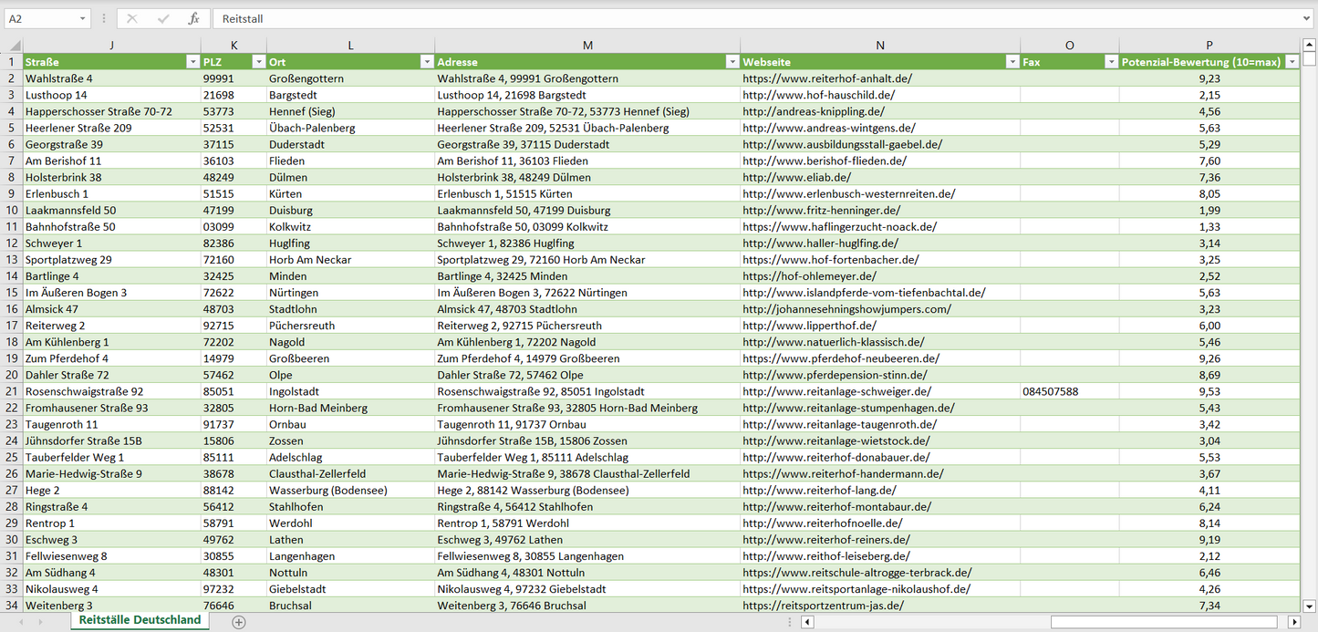Viewport: 1318px width, 632px height.
Task: Click the vertical scrollbar down arrow
Action: pos(1310,605)
